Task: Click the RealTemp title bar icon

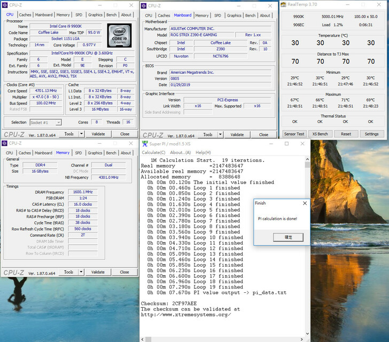Action: point(284,5)
